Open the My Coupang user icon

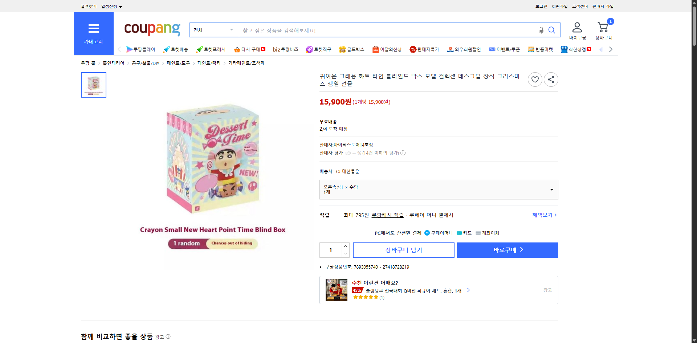pos(577,28)
